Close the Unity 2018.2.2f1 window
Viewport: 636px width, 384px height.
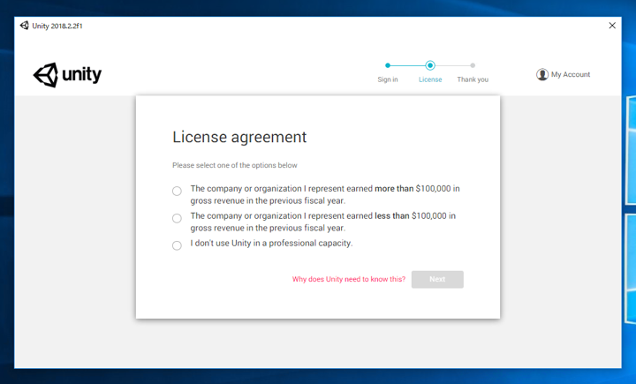[612, 26]
